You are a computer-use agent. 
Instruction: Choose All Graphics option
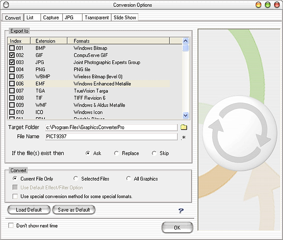pyautogui.click(x=128, y=178)
